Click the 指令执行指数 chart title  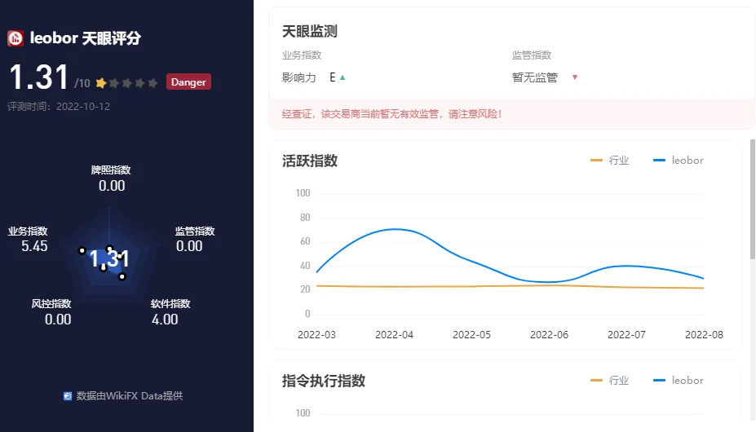click(324, 381)
